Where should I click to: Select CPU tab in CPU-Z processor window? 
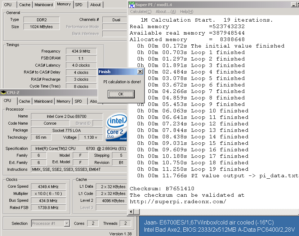[x=8, y=101]
